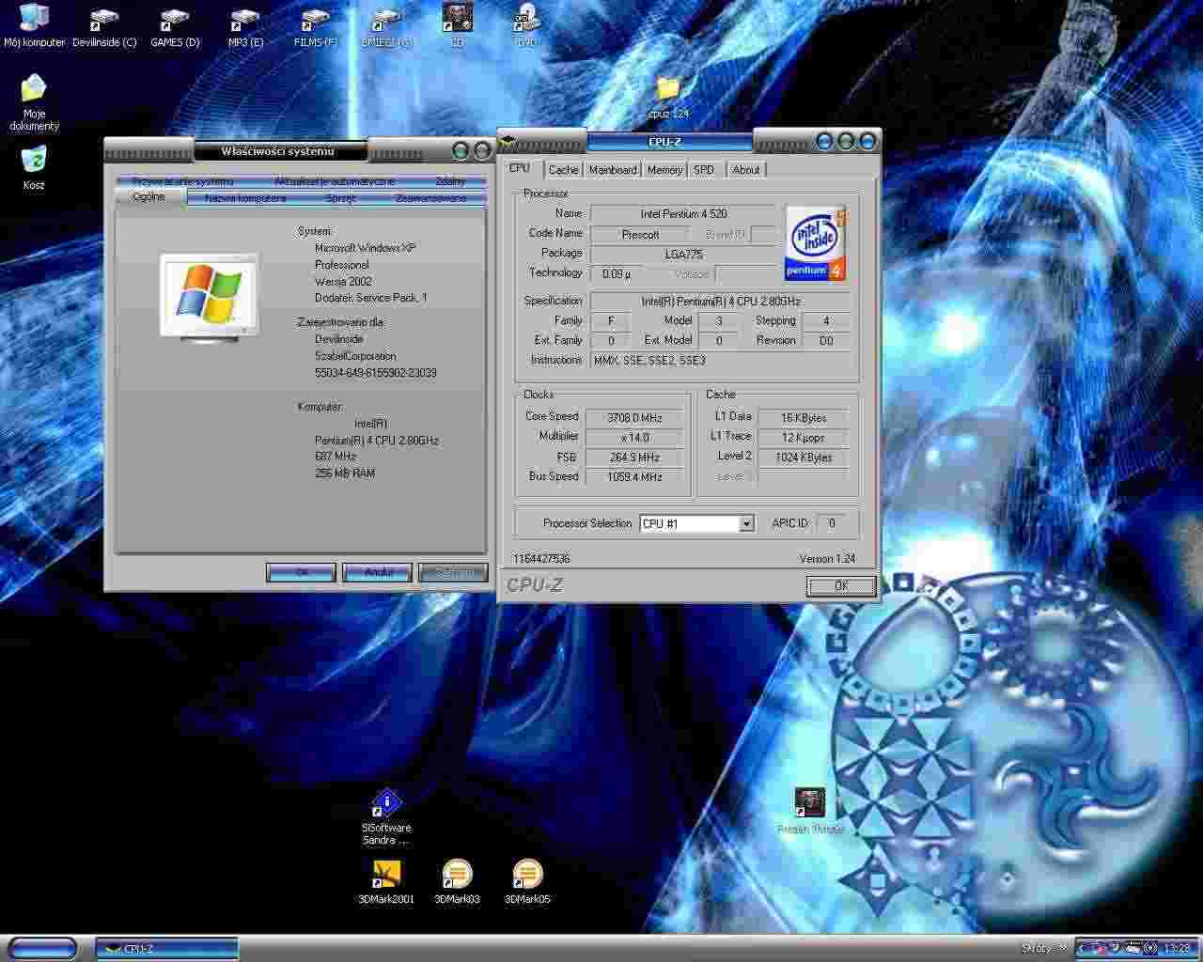Open the DVD drive shortcut icon
This screenshot has width=1203, height=962.
[526, 25]
